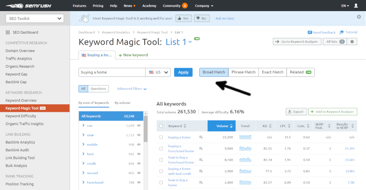Expand the mobile keyword group
The image size is (366, 190).
coord(83,144)
